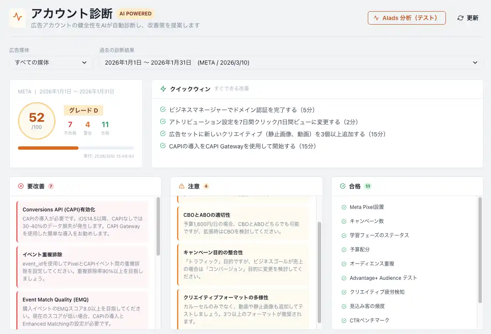Check off the アトリビューション設定 quick win item
The height and width of the screenshot is (334, 491).
[x=163, y=122]
